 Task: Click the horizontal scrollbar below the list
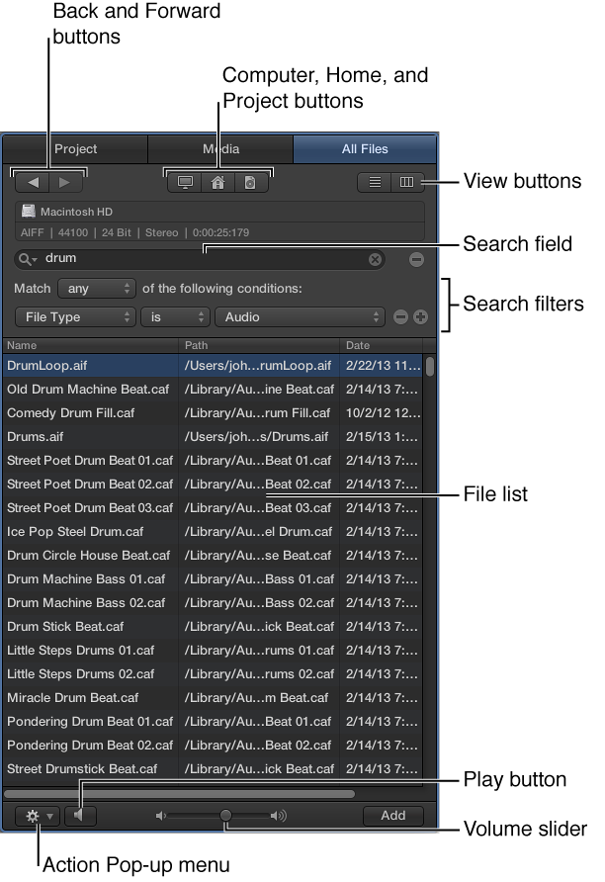pos(179,794)
